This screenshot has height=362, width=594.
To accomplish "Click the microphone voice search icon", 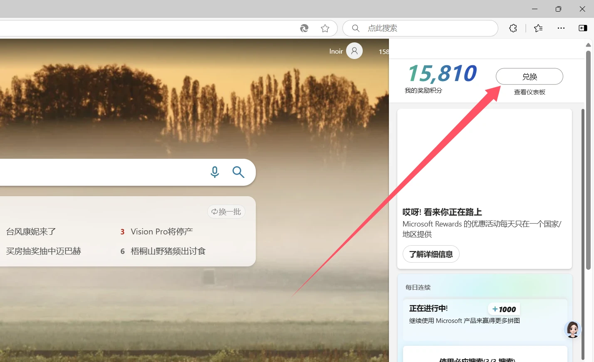I will [215, 172].
